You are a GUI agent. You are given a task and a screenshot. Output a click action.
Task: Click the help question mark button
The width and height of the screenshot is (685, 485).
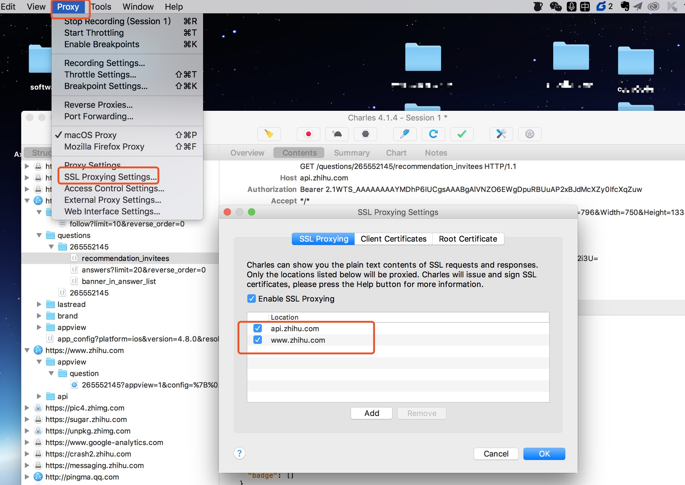pos(239,453)
